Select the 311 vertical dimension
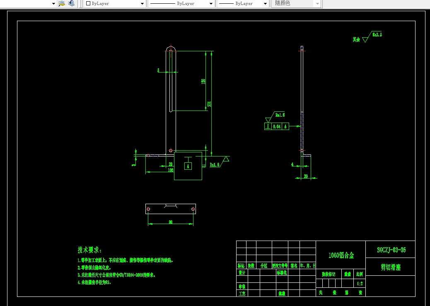The height and width of the screenshot is (306, 430). pos(209,104)
